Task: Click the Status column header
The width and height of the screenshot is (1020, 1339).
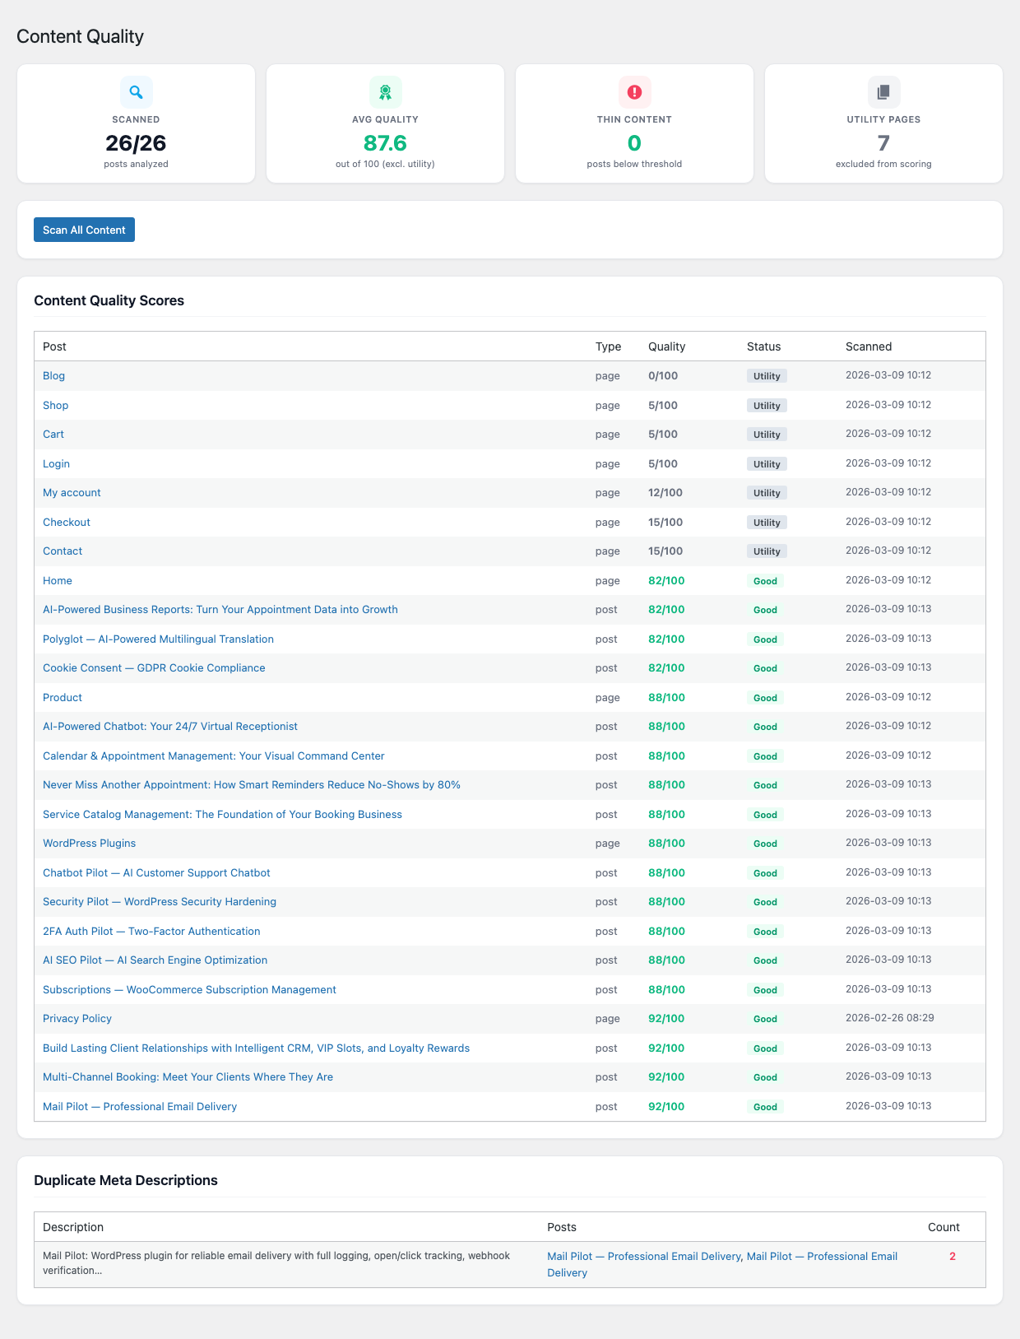Action: (x=763, y=346)
